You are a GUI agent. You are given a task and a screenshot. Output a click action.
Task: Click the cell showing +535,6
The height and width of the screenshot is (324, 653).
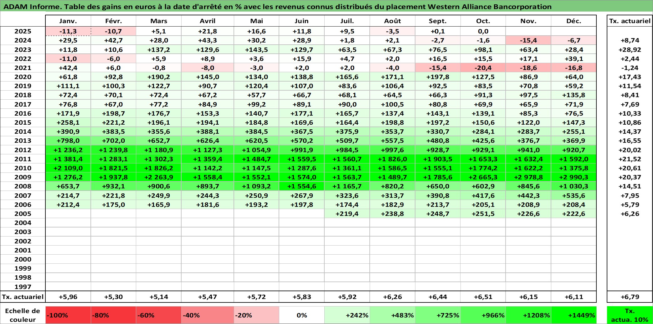(x=574, y=196)
